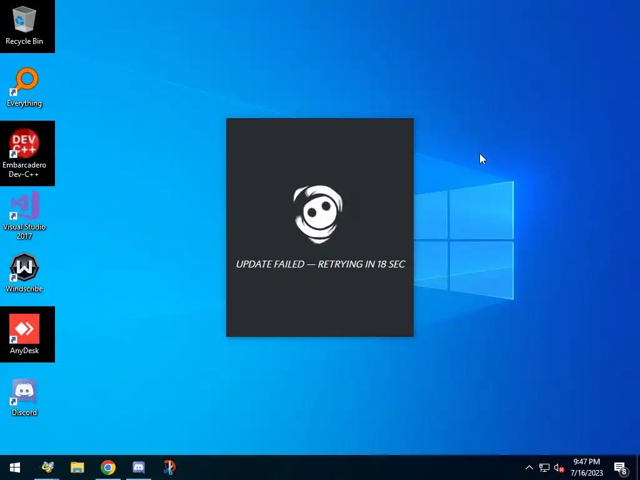Open the notification center with 8 alerts

pyautogui.click(x=621, y=468)
